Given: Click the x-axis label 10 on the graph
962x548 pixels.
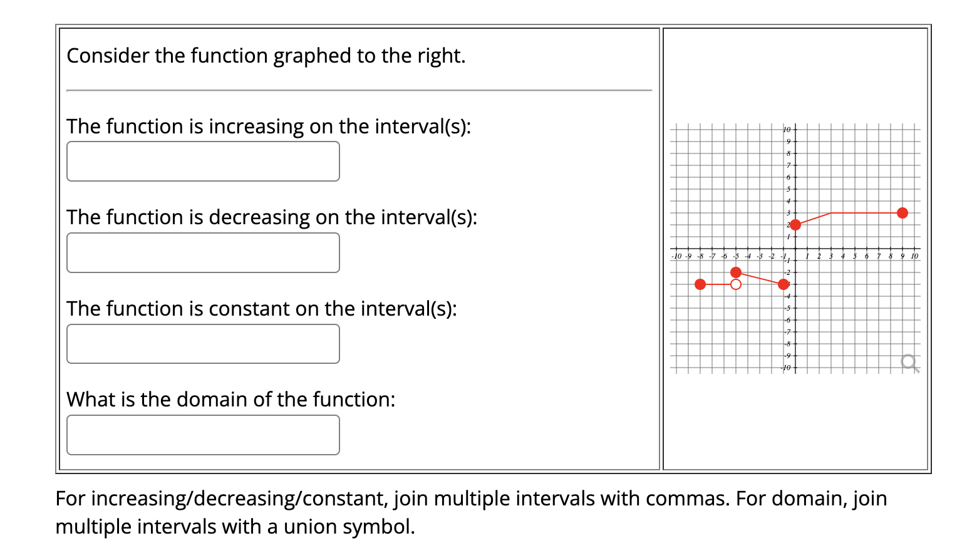Looking at the screenshot, I should (x=914, y=256).
